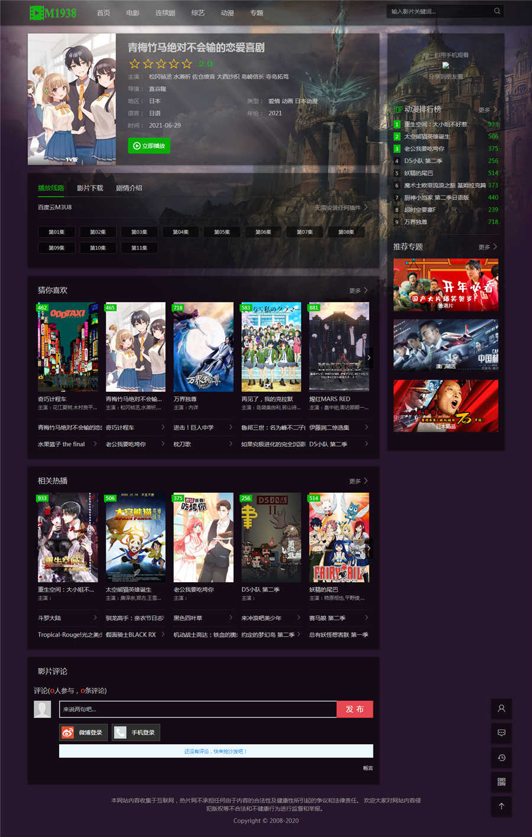Click the M1938 site logo
This screenshot has width=532, height=837.
coord(53,12)
